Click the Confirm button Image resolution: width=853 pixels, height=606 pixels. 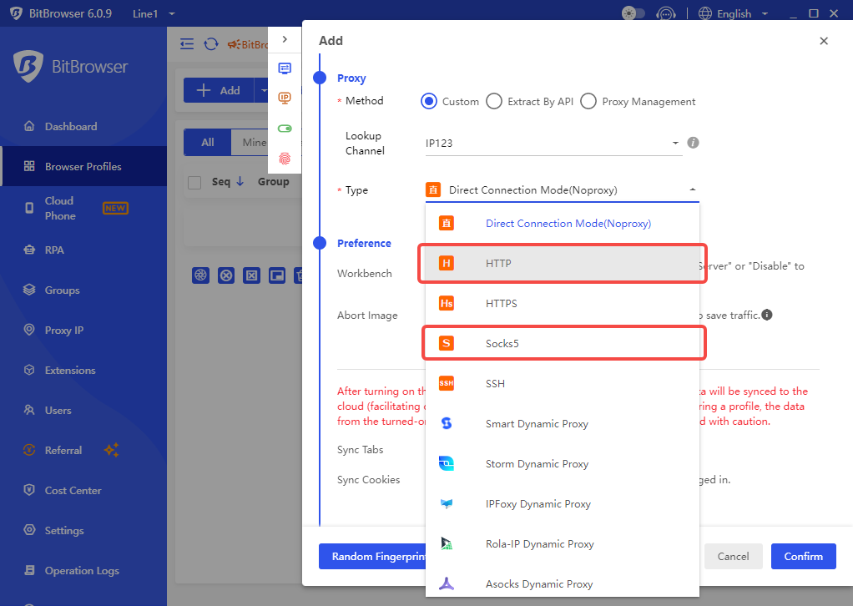tap(803, 556)
